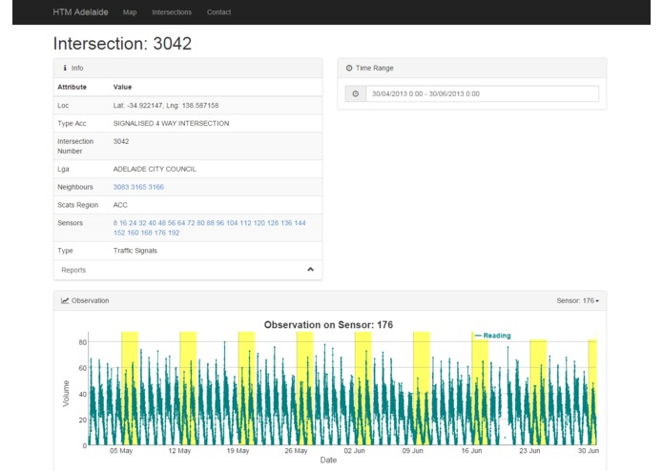Click the Value column header

pos(122,87)
